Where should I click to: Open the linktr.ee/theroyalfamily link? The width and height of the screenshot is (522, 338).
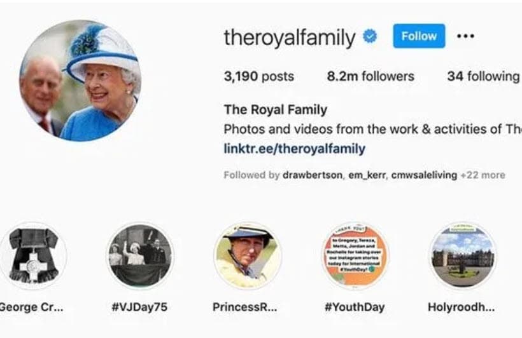[295, 149]
